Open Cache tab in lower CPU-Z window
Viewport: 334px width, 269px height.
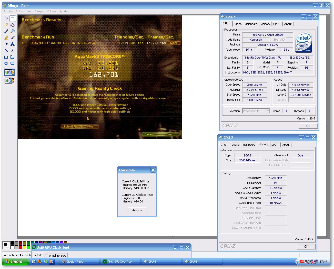click(235, 145)
